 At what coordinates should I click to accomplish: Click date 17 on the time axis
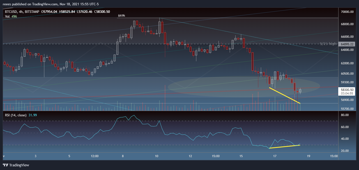point(275,156)
